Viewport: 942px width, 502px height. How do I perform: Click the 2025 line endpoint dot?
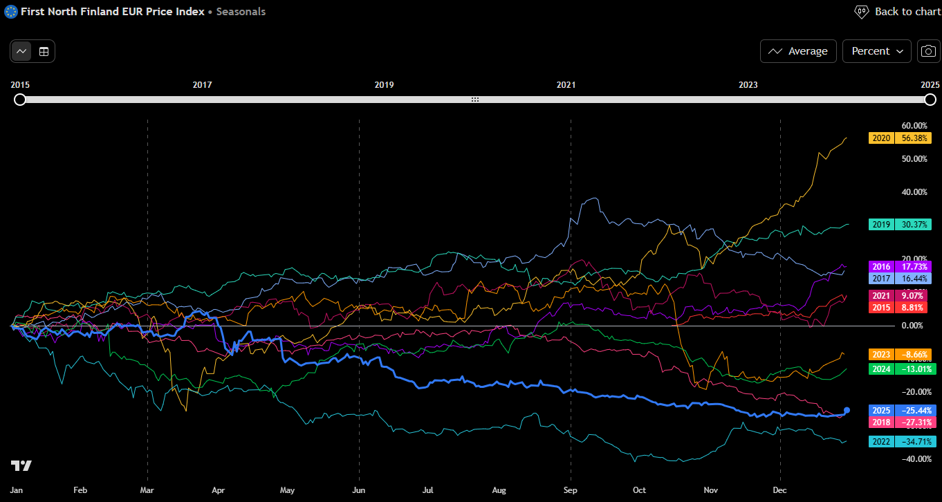[x=847, y=410]
